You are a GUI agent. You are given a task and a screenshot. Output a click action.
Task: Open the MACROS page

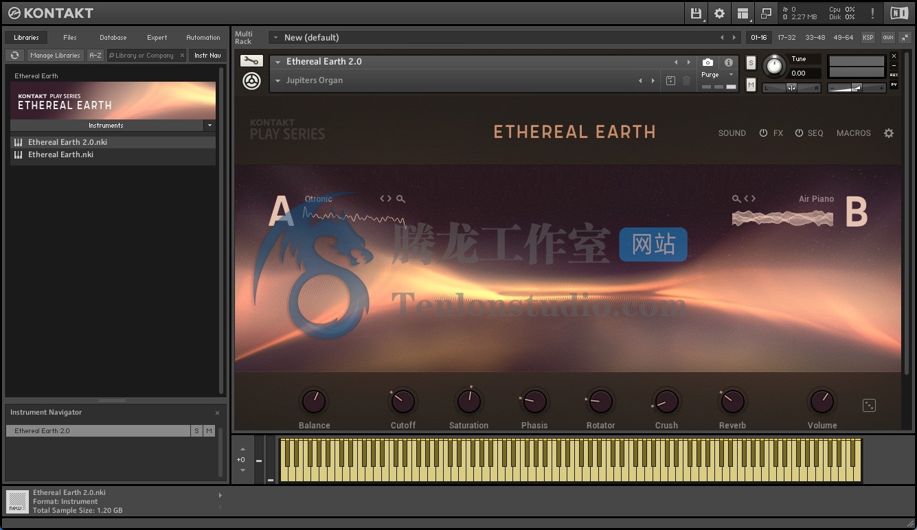(x=854, y=133)
